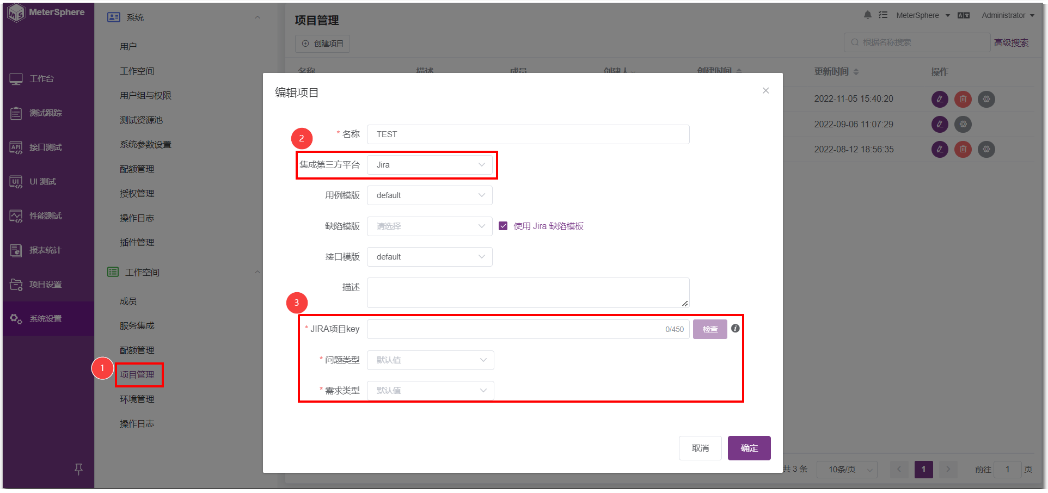Uncheck the 使用 Jira 缺陷模板 checkbox

[x=503, y=226]
